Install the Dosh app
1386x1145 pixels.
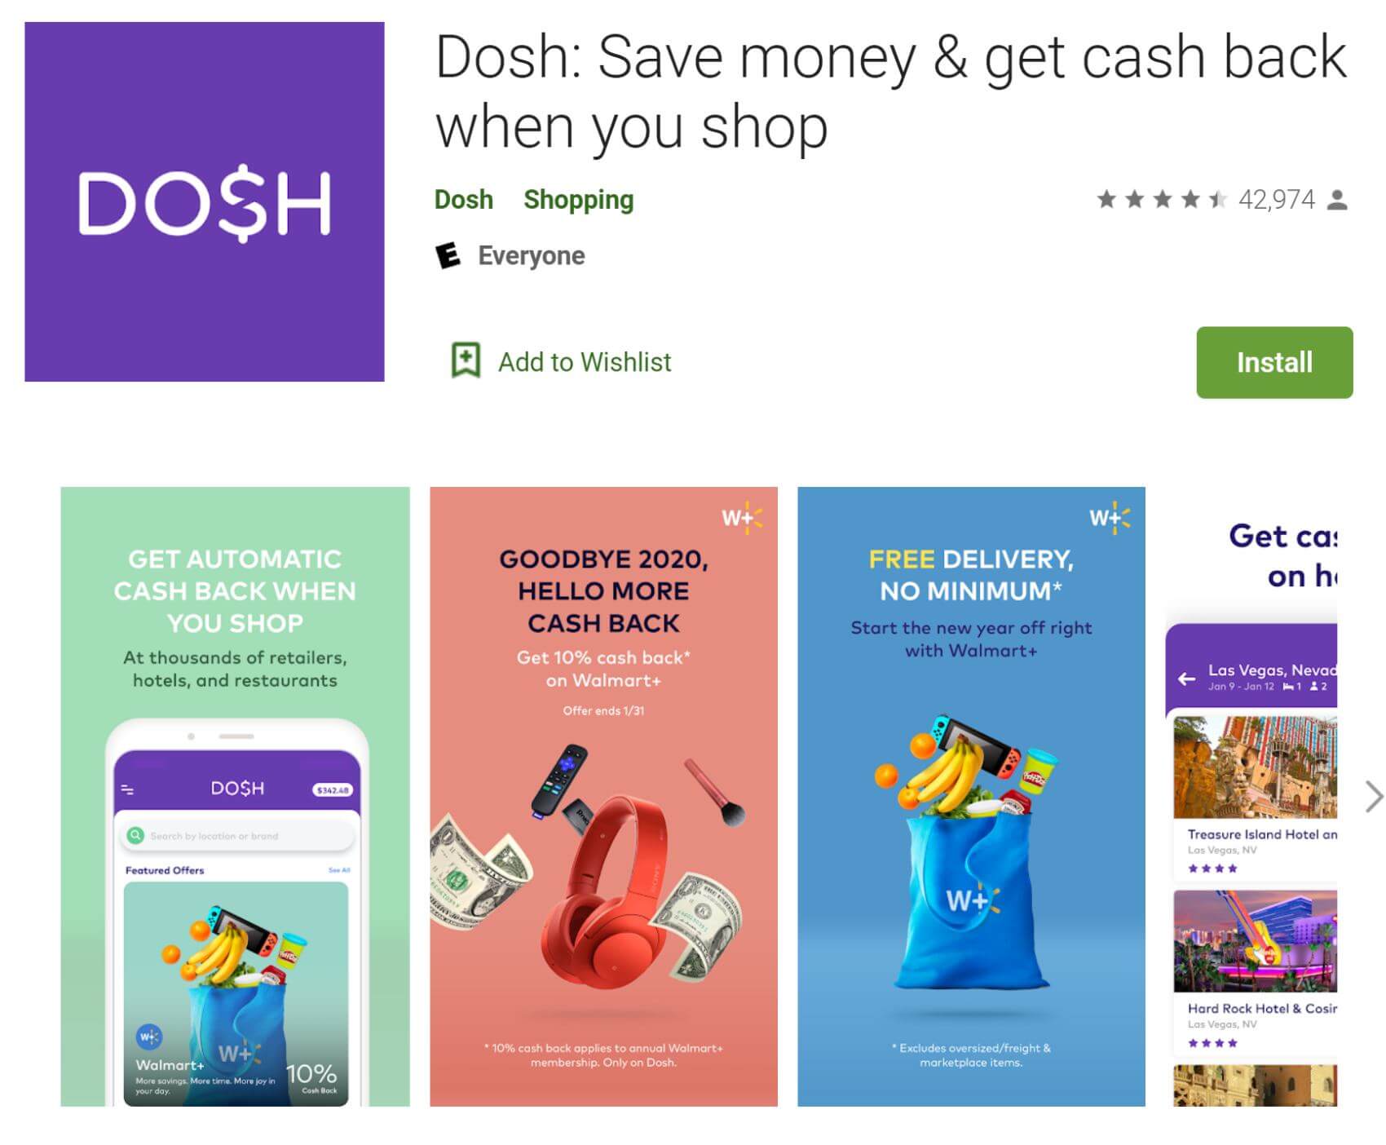point(1274,362)
